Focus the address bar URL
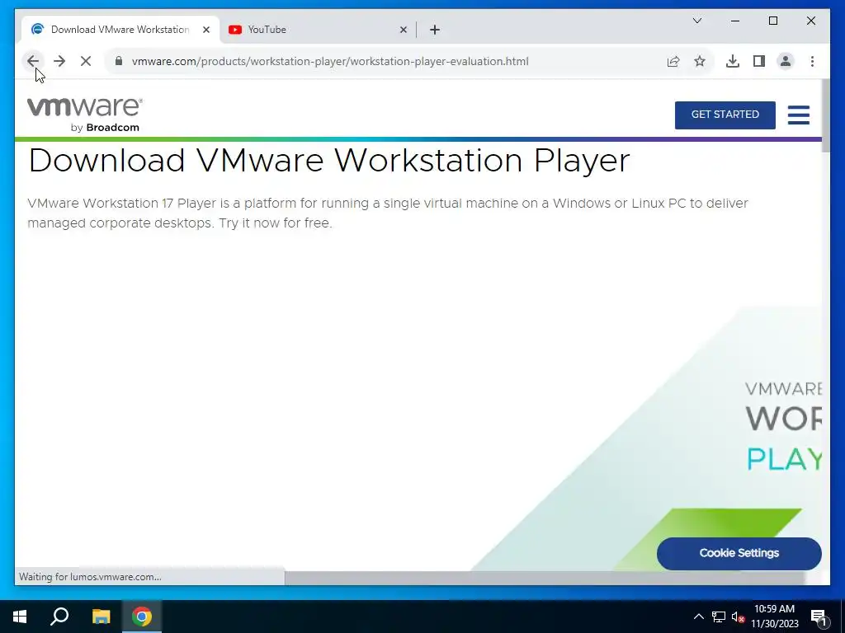The height and width of the screenshot is (633, 845). [330, 61]
